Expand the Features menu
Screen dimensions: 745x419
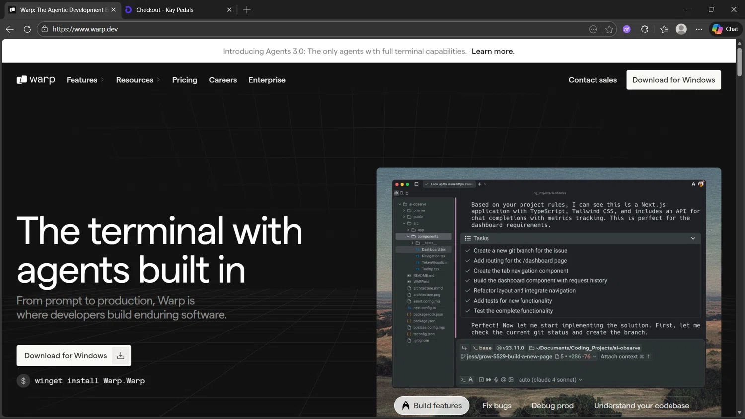[85, 80]
